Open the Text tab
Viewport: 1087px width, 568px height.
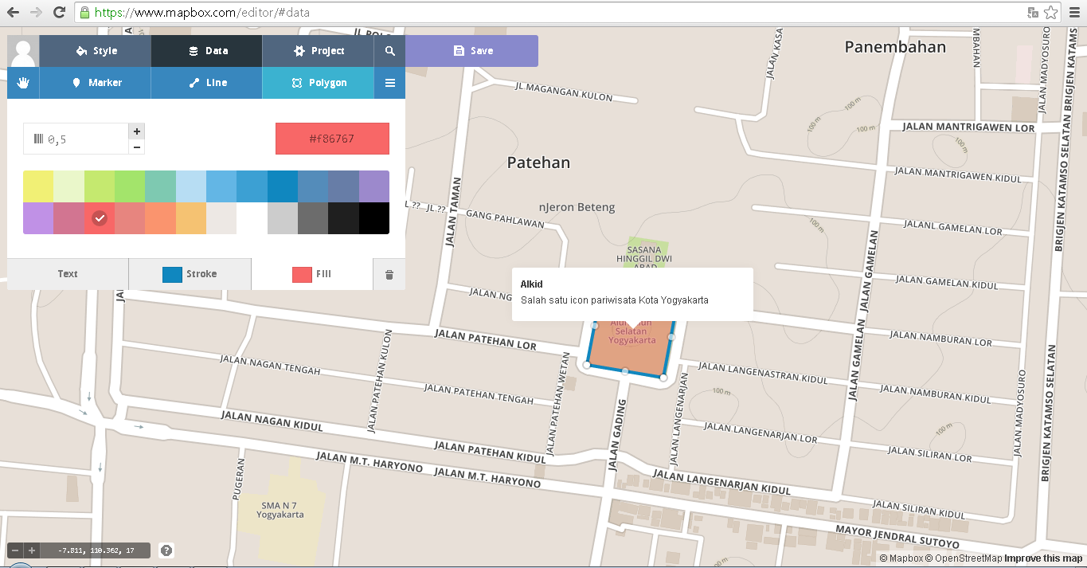(67, 274)
